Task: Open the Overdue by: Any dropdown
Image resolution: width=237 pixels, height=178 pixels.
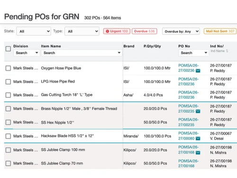Action: point(181,31)
